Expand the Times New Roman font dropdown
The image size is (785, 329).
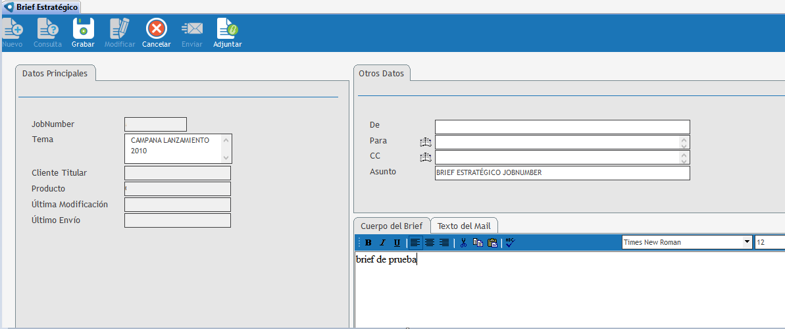(x=747, y=242)
